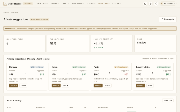Expand the AI and Data menu
This screenshot has width=180, height=112.
pos(104,4)
